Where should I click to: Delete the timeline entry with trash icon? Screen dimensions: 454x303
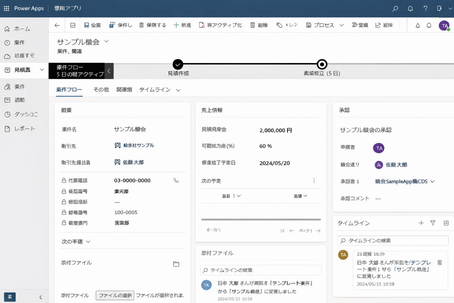[x=439, y=262]
